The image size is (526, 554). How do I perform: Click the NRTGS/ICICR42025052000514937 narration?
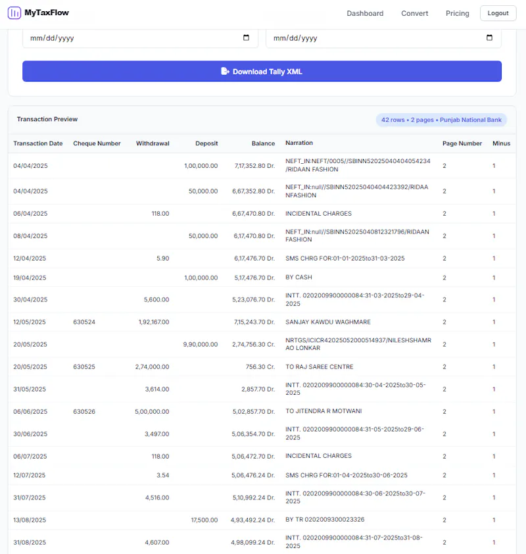pyautogui.click(x=358, y=344)
